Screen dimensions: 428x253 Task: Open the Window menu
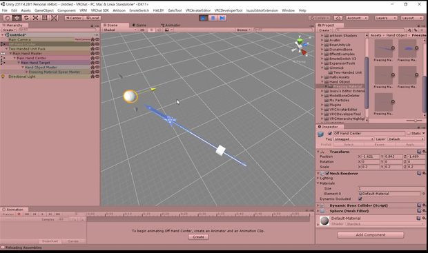[x=288, y=10]
